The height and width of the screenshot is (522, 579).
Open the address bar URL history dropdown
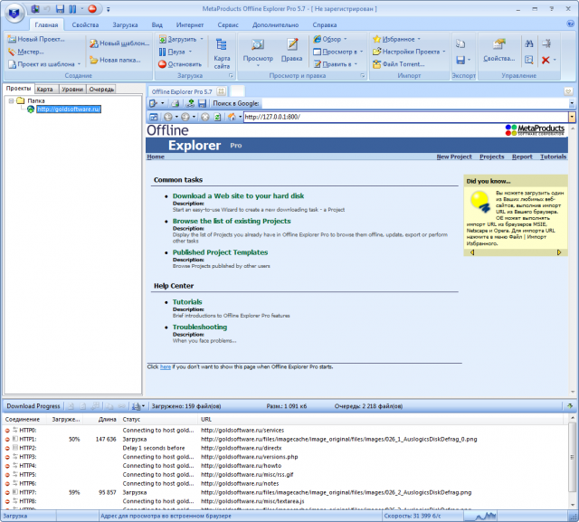[x=572, y=117]
